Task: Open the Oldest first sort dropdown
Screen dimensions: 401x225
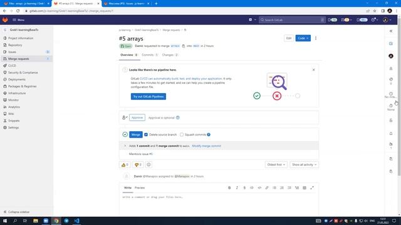Action: point(276,165)
